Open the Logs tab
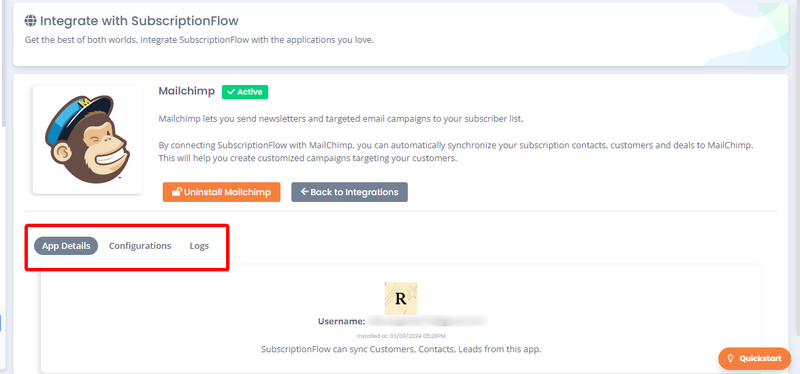The width and height of the screenshot is (800, 374). (x=199, y=245)
